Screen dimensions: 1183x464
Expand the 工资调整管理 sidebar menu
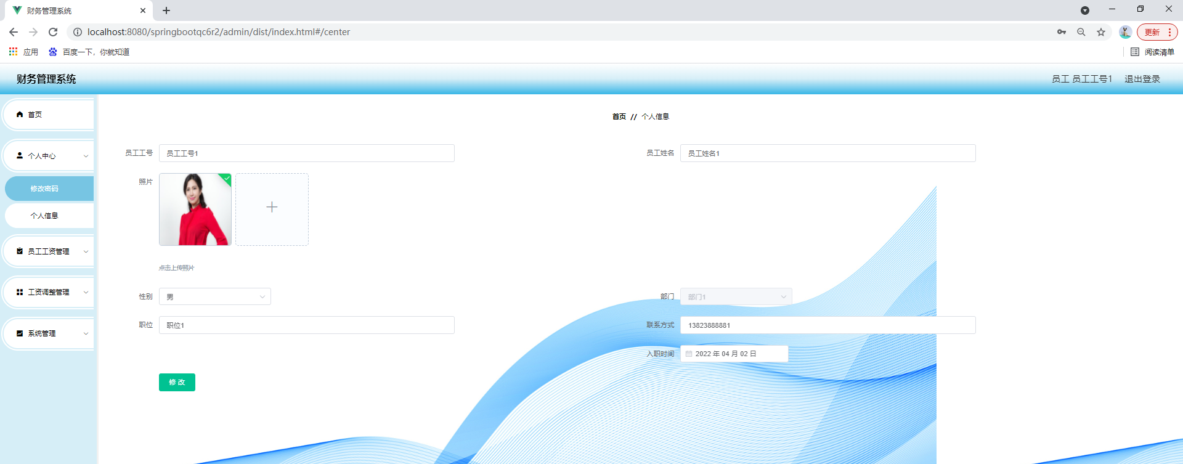[49, 292]
